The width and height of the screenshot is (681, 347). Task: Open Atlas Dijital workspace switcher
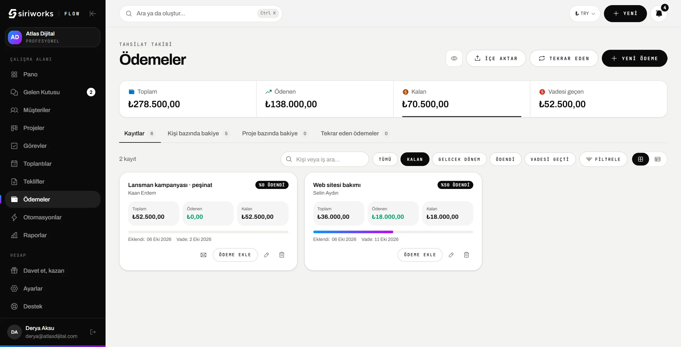[53, 37]
